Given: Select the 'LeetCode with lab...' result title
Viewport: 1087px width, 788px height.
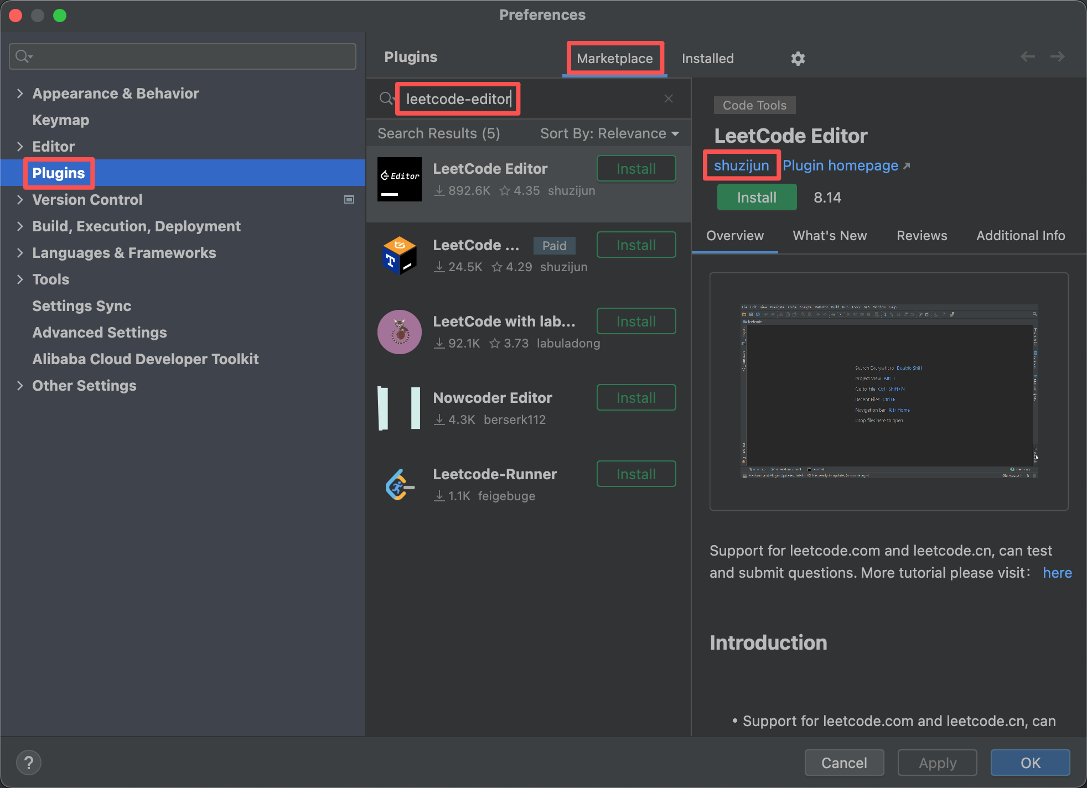Looking at the screenshot, I should (504, 321).
